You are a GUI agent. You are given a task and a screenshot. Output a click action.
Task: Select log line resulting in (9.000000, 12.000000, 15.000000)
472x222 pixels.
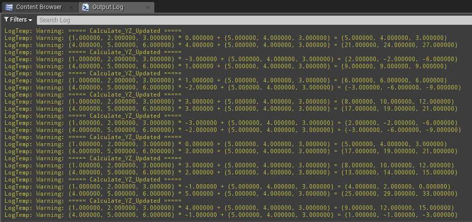point(229,208)
